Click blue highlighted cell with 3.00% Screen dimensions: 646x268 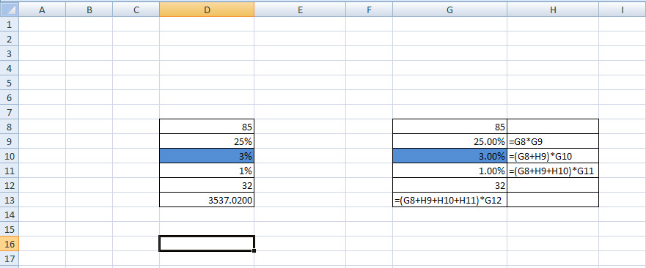(x=450, y=156)
